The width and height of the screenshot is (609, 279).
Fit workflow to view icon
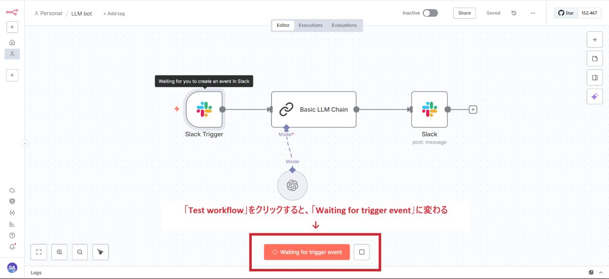[39, 252]
